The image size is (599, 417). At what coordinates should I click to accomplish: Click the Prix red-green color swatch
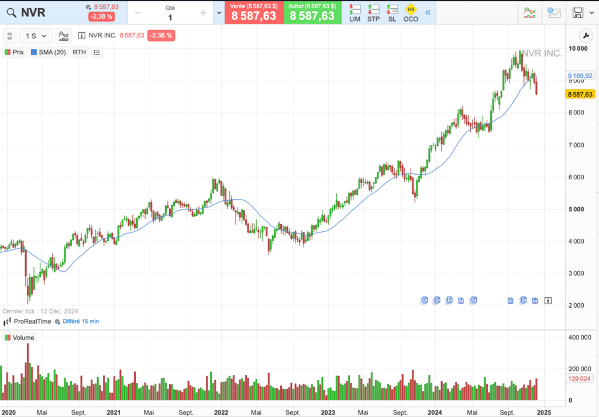tap(8, 52)
